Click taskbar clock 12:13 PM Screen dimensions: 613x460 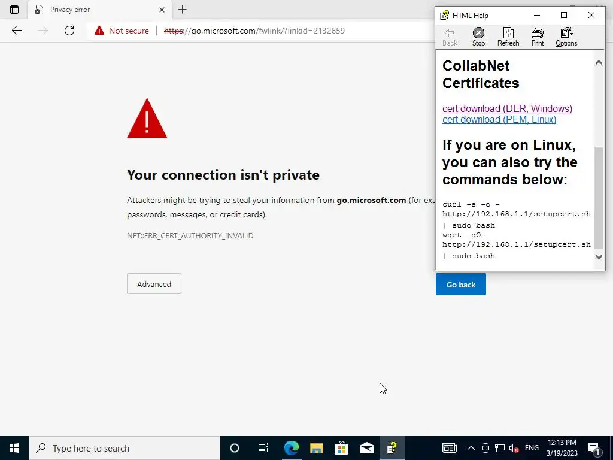coord(562,448)
